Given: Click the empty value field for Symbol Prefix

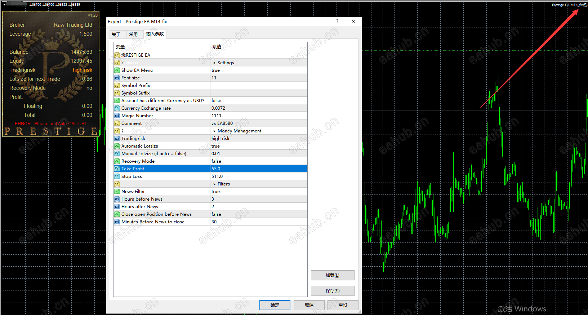Looking at the screenshot, I should pos(259,86).
